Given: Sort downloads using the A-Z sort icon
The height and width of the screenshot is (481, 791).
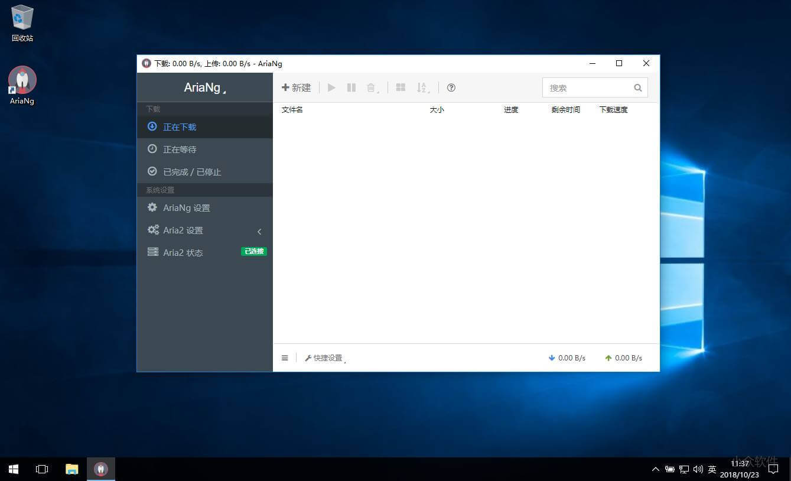Looking at the screenshot, I should pos(422,87).
